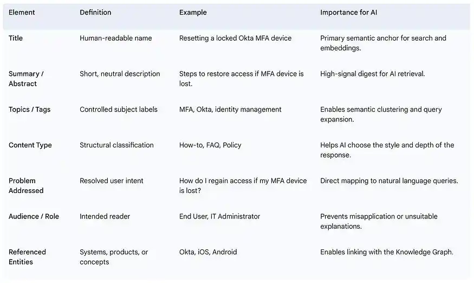474x283 pixels.
Task: Select the Audience / Role row label
Action: (34, 216)
